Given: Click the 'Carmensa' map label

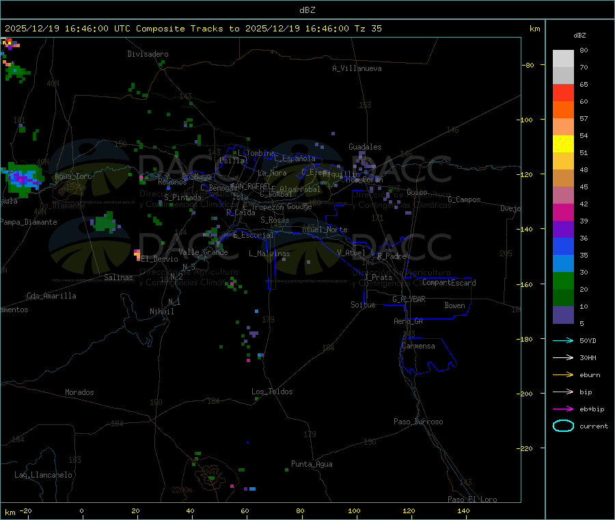Looking at the screenshot, I should coord(418,346).
